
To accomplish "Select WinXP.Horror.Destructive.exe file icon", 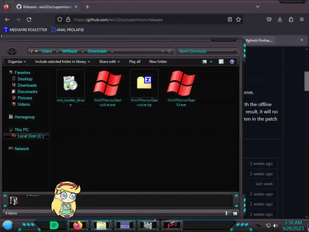I will tap(107, 83).
